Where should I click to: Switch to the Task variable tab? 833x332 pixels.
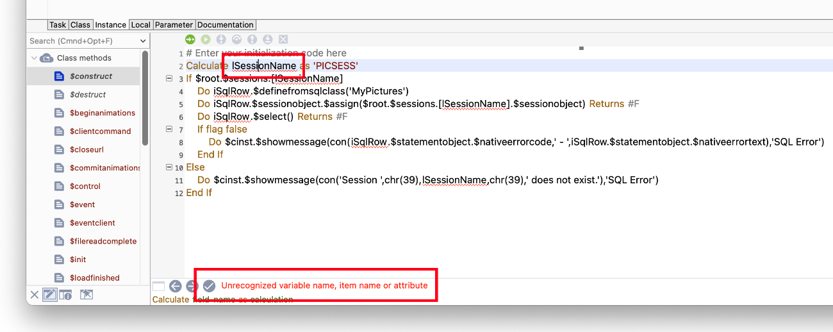tap(58, 25)
